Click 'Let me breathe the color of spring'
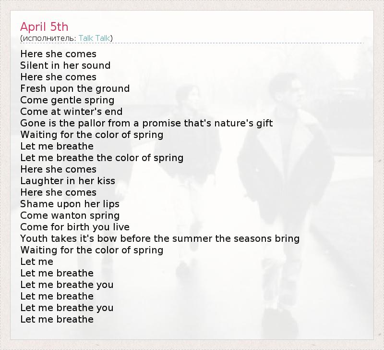 pyautogui.click(x=102, y=158)
